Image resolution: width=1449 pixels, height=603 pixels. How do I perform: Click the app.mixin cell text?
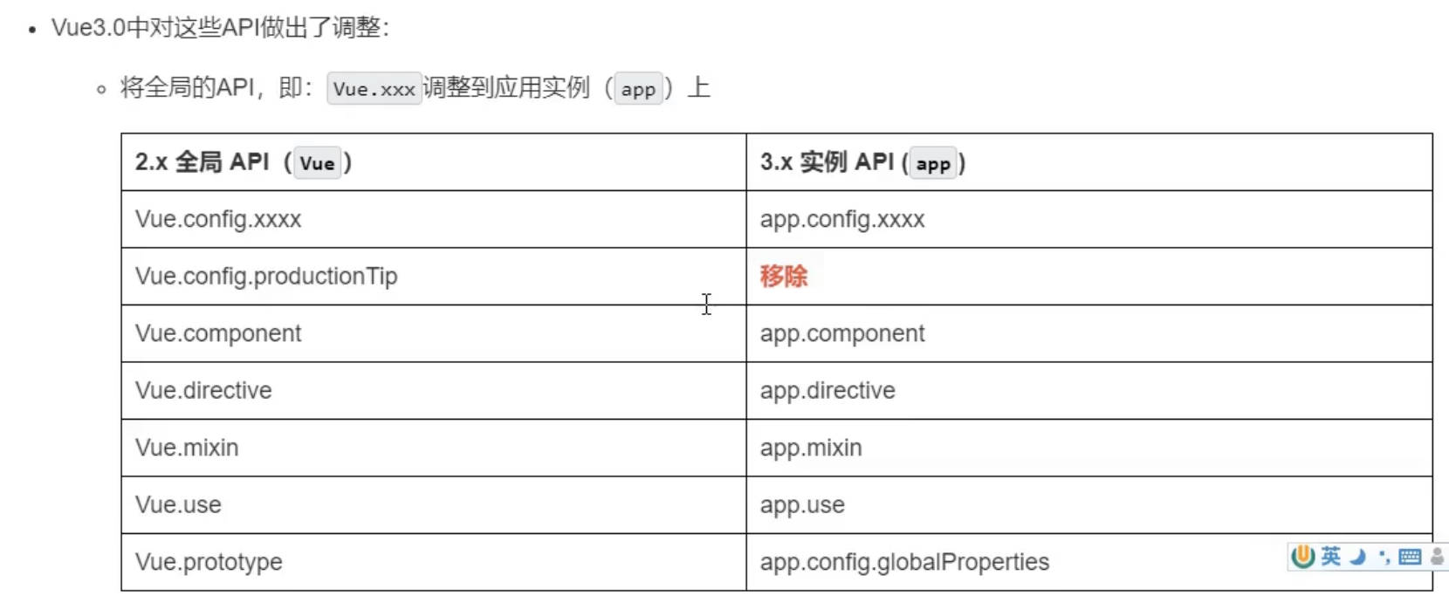pos(811,448)
